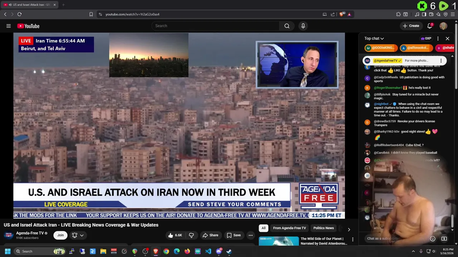
Task: Open Agenda-Free TV channel name link
Action: [30, 233]
